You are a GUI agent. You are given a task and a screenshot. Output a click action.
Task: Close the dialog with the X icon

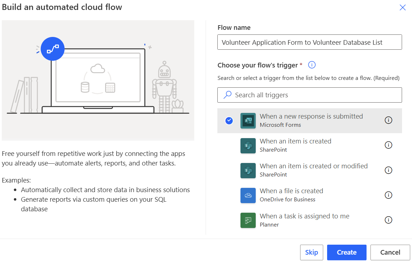click(402, 7)
